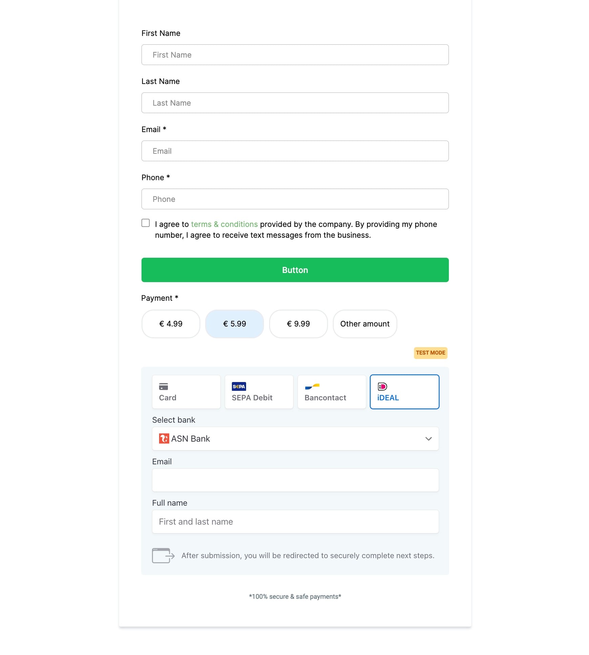Click the ASN Bank logo icon
589x655 pixels.
coord(164,439)
